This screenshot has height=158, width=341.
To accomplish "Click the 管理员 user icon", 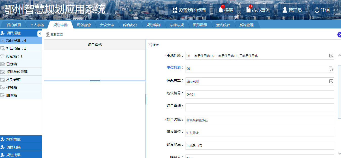I will tap(285, 10).
